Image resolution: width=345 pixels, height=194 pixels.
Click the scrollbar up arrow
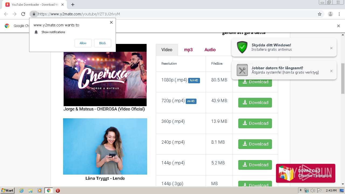(343, 35)
